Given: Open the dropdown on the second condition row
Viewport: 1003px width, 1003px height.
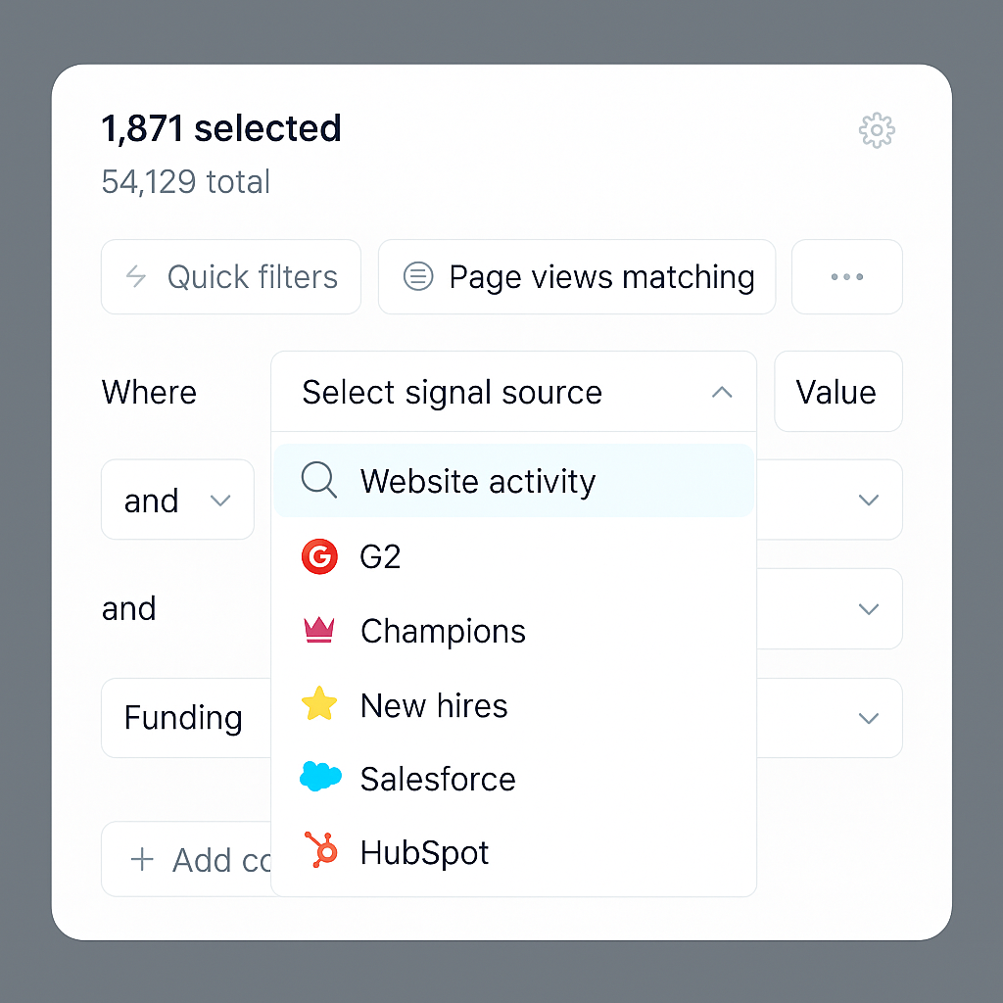Looking at the screenshot, I should (x=868, y=608).
